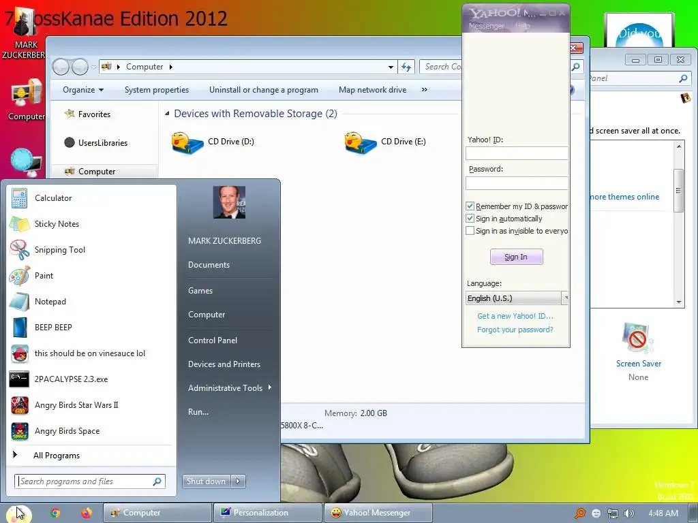698x523 pixels.
Task: Show more toolbar commands chevron
Action: (x=424, y=90)
